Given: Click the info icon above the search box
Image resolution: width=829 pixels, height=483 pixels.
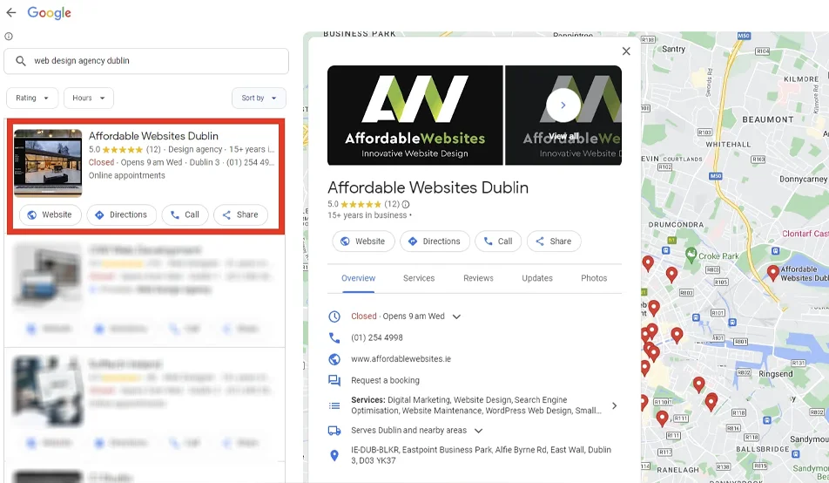Looking at the screenshot, I should click(x=9, y=37).
